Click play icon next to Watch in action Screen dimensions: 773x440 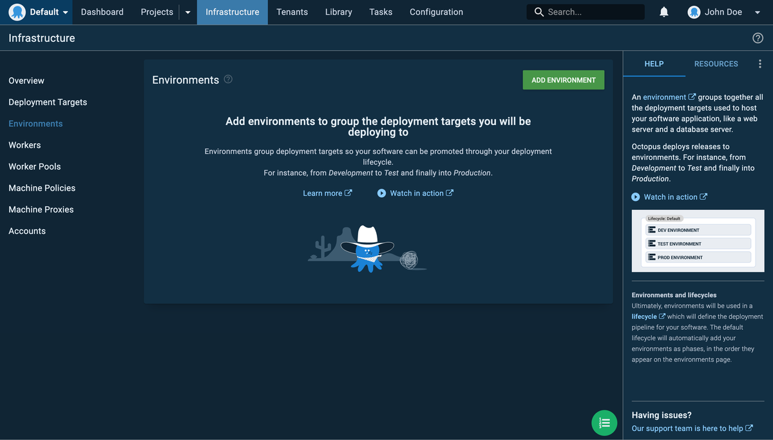pyautogui.click(x=382, y=193)
